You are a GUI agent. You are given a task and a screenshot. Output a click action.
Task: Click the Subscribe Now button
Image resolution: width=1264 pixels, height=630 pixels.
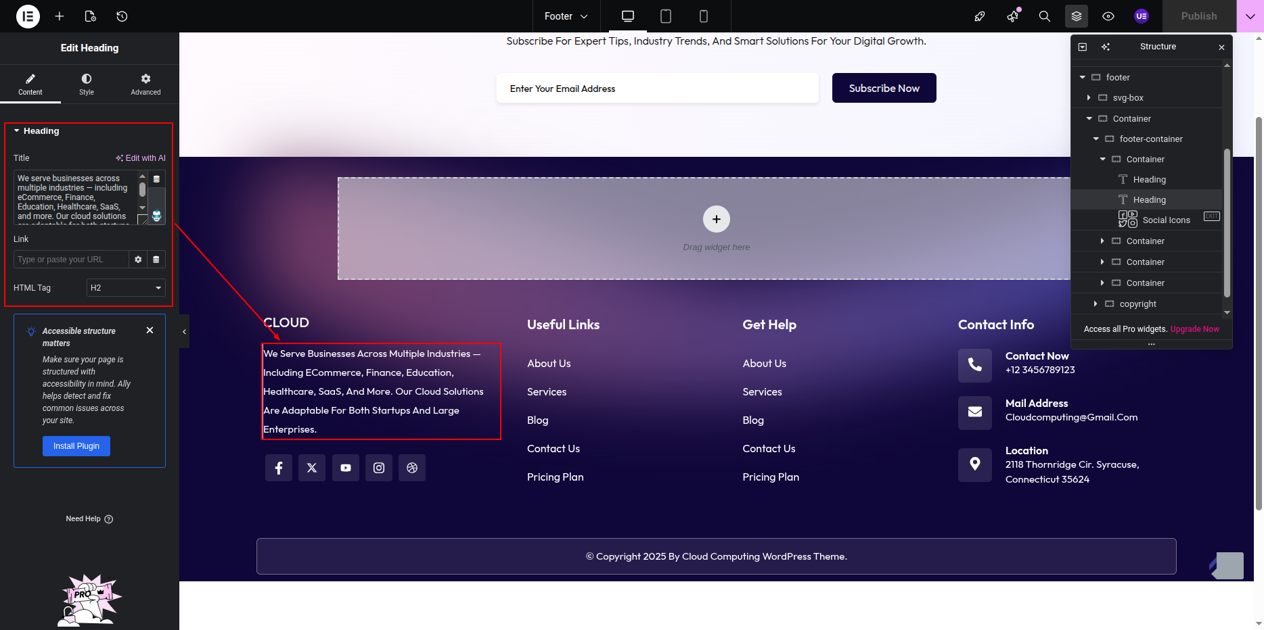click(884, 89)
